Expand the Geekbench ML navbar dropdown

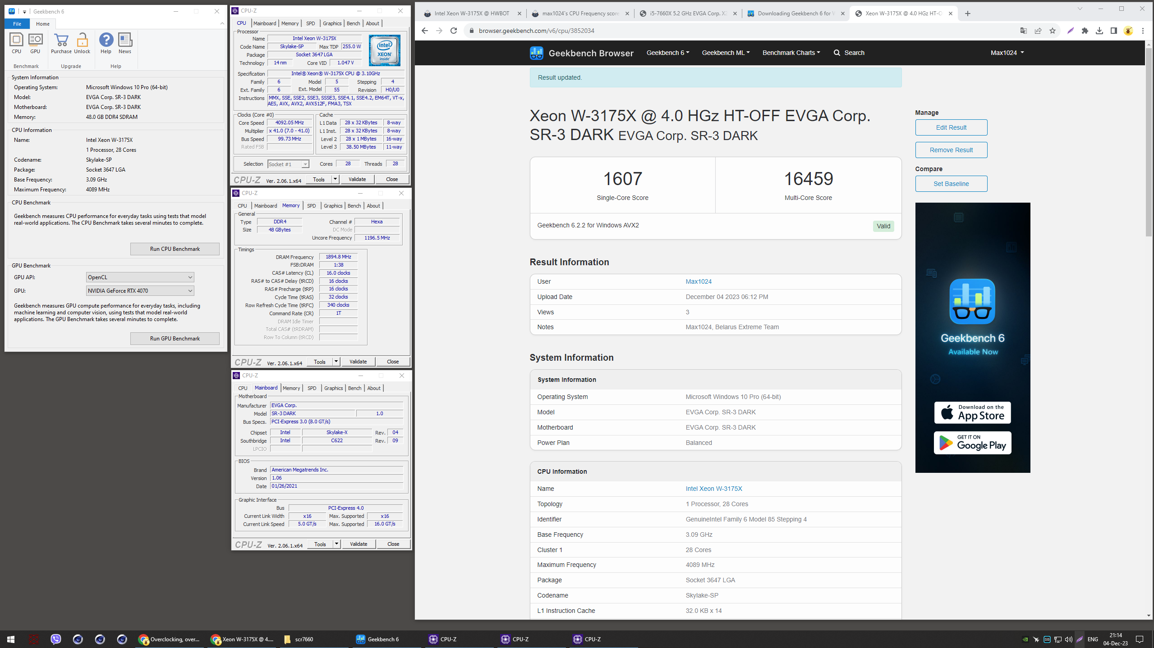[x=726, y=53]
